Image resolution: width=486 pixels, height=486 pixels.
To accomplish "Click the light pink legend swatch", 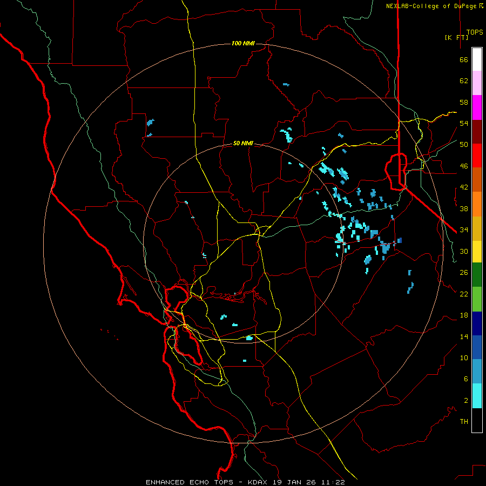I will point(477,83).
